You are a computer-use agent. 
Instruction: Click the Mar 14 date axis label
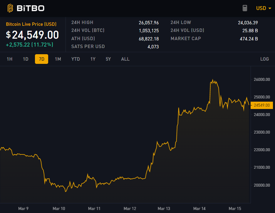(199, 209)
